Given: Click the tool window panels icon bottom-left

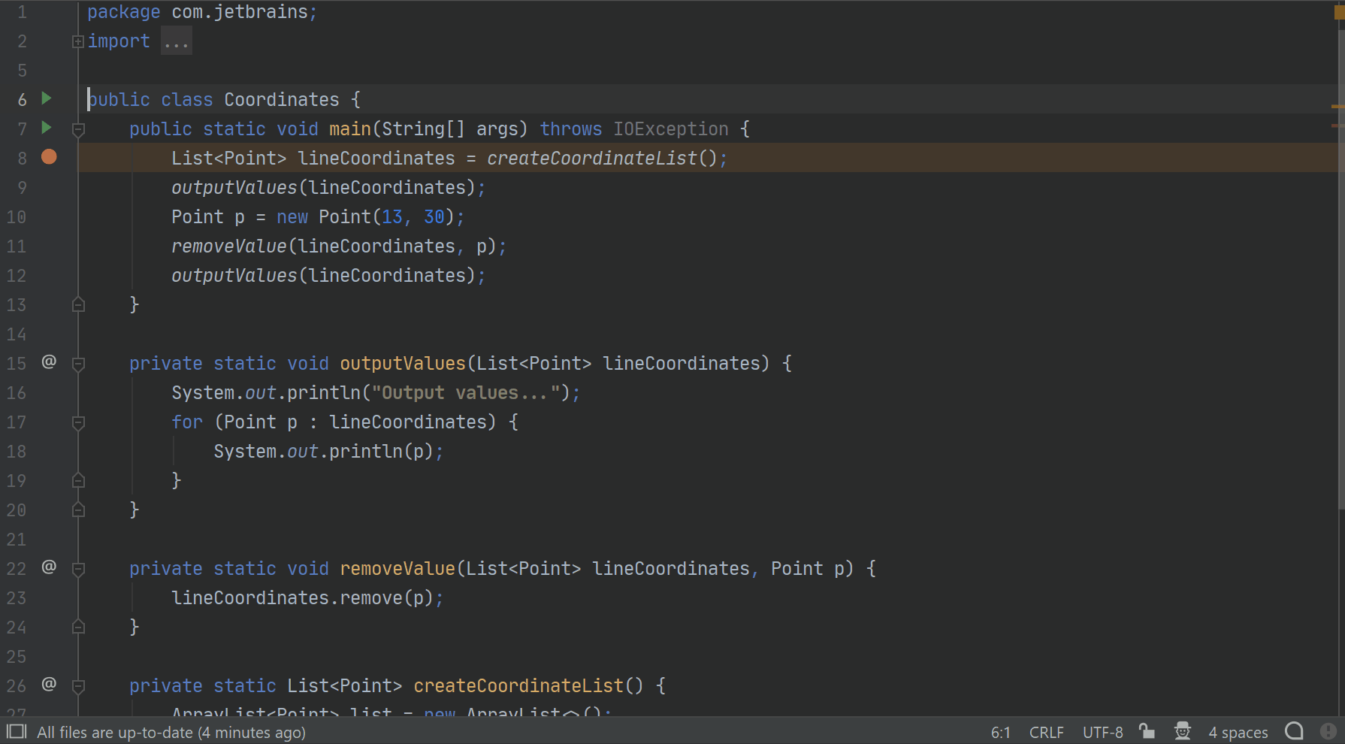Looking at the screenshot, I should [16, 730].
